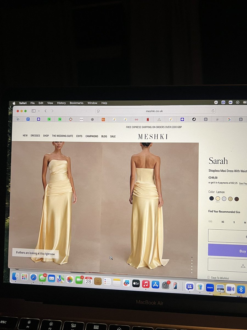Open App Store from the dock

pyautogui.click(x=156, y=284)
